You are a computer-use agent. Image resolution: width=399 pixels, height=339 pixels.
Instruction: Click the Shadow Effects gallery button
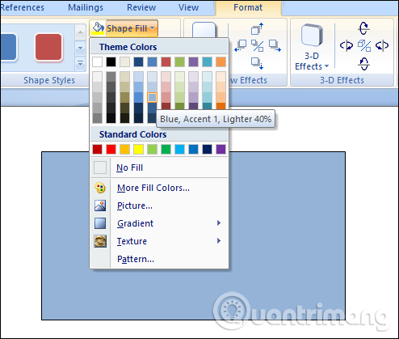tap(204, 30)
